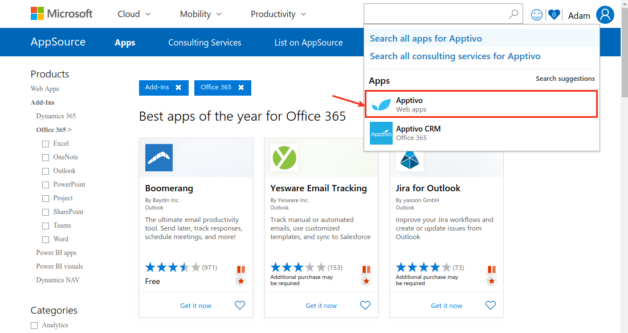The image size is (628, 333).
Task: Click the Yesware star rating
Action: pos(298,267)
